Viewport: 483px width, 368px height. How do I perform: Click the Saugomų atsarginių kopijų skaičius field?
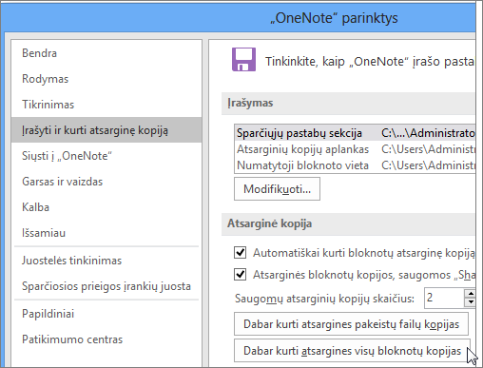(444, 298)
